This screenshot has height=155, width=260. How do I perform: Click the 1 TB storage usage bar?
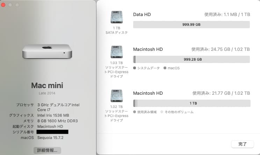point(192,103)
